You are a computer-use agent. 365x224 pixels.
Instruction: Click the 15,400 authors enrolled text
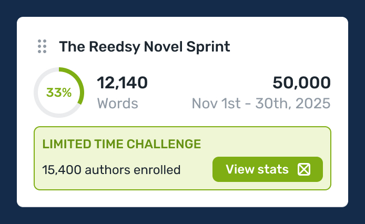[x=111, y=170]
